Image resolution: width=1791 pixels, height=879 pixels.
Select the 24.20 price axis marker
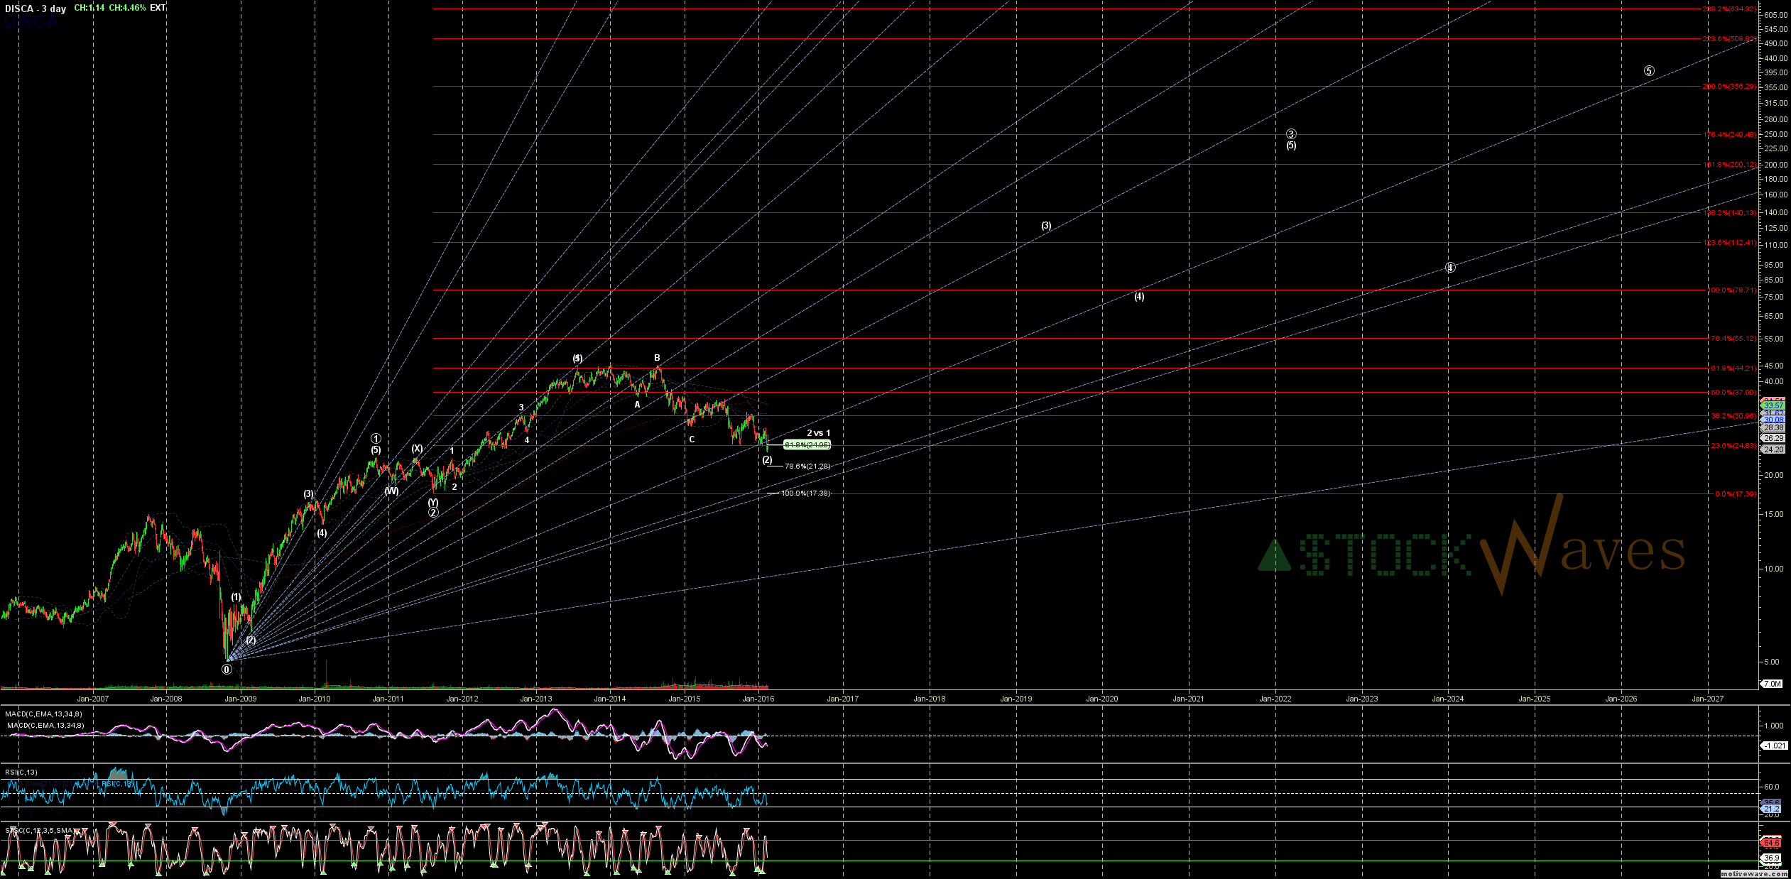click(x=1773, y=449)
